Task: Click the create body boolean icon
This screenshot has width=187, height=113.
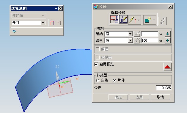Action: click(148, 20)
